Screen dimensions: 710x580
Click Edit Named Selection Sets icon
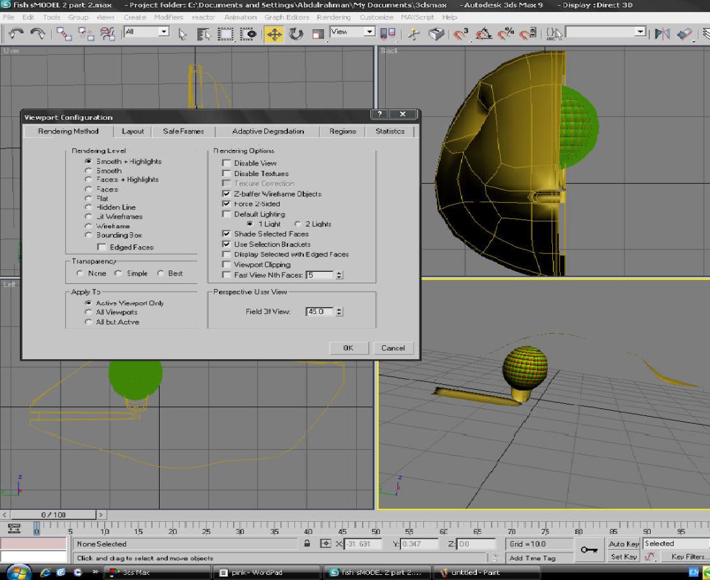point(554,34)
